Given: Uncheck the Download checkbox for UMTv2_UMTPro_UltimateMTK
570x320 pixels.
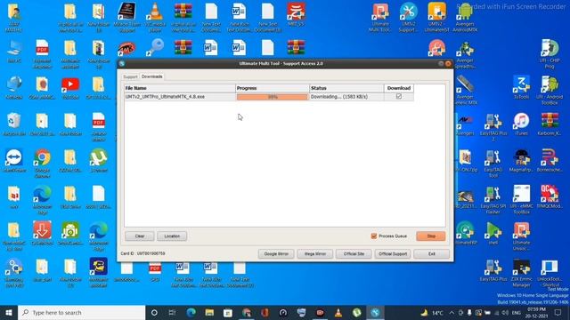Looking at the screenshot, I should pyautogui.click(x=399, y=97).
